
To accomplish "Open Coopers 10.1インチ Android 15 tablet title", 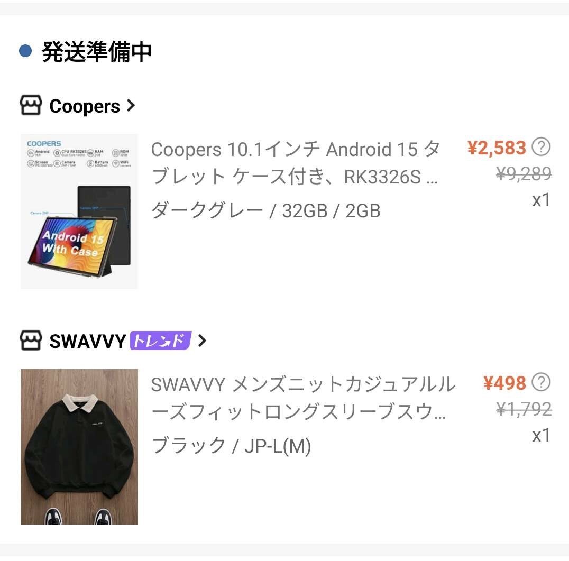I will (296, 163).
